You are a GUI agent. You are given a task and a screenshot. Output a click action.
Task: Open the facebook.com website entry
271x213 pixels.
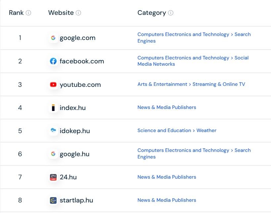[x=82, y=61]
